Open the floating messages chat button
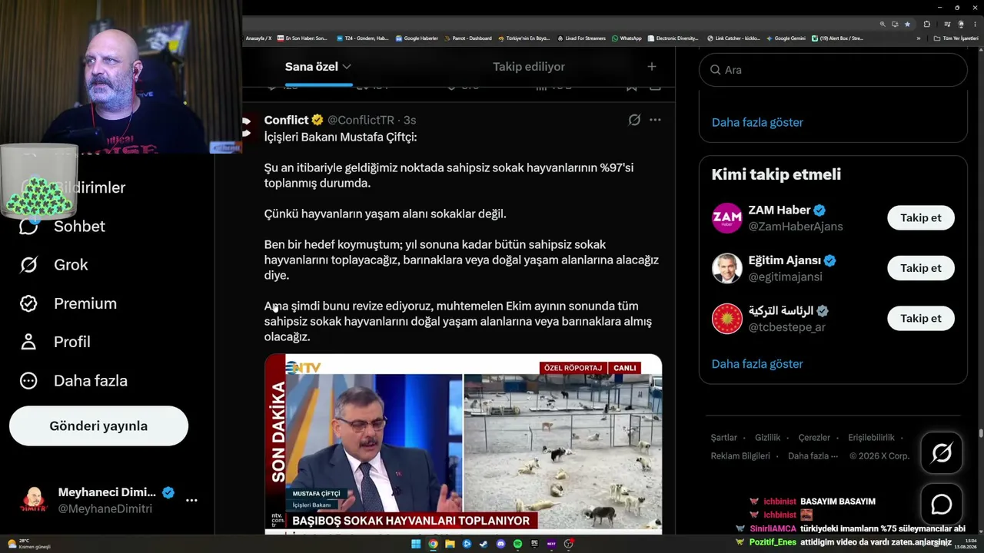Screen dimensions: 984x553 pos(942,505)
